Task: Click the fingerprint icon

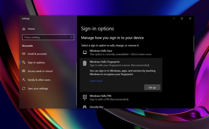Action: 85,63
